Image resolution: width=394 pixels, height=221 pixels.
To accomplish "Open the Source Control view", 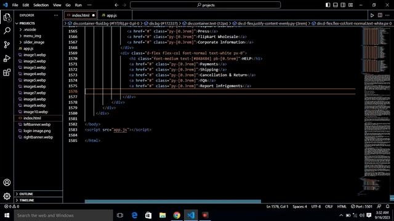I will 7,45.
